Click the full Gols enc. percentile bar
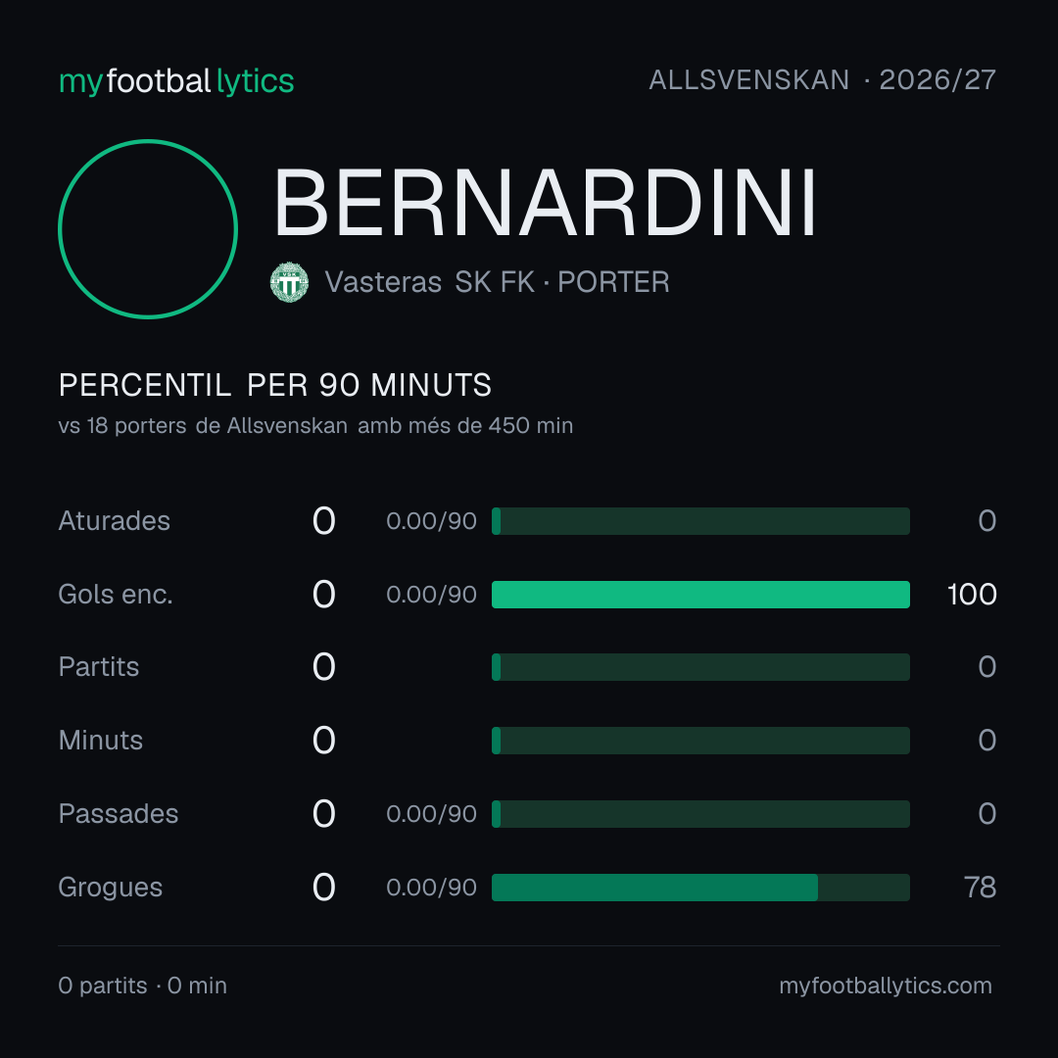 700,595
